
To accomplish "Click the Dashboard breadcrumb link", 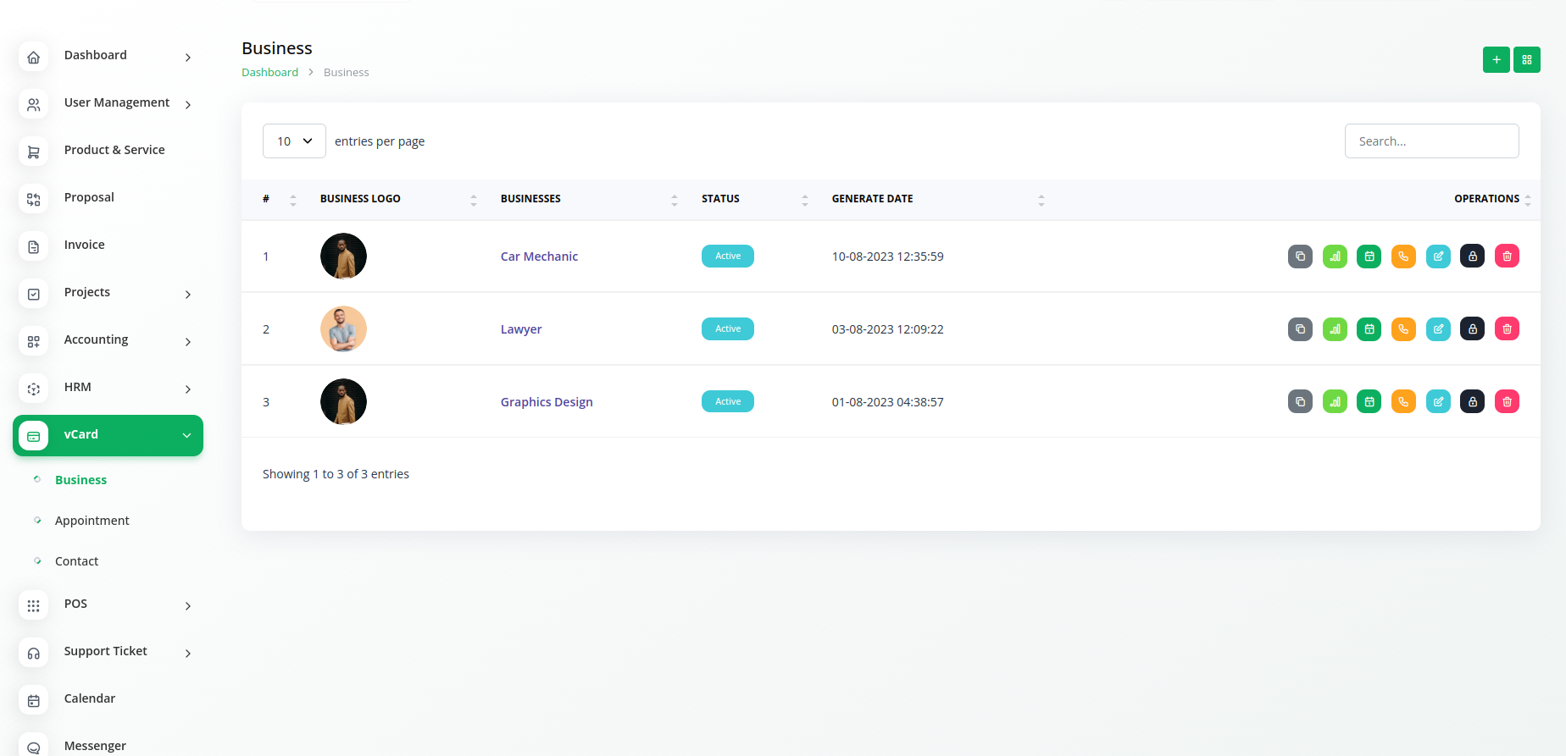I will click(x=269, y=73).
